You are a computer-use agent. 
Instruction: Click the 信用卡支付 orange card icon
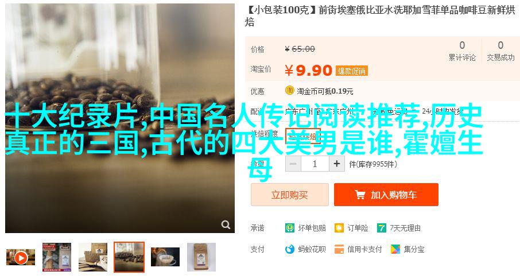coord(339,249)
